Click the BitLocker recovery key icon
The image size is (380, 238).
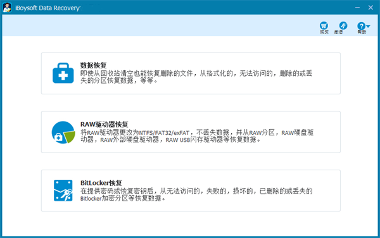pyautogui.click(x=63, y=191)
